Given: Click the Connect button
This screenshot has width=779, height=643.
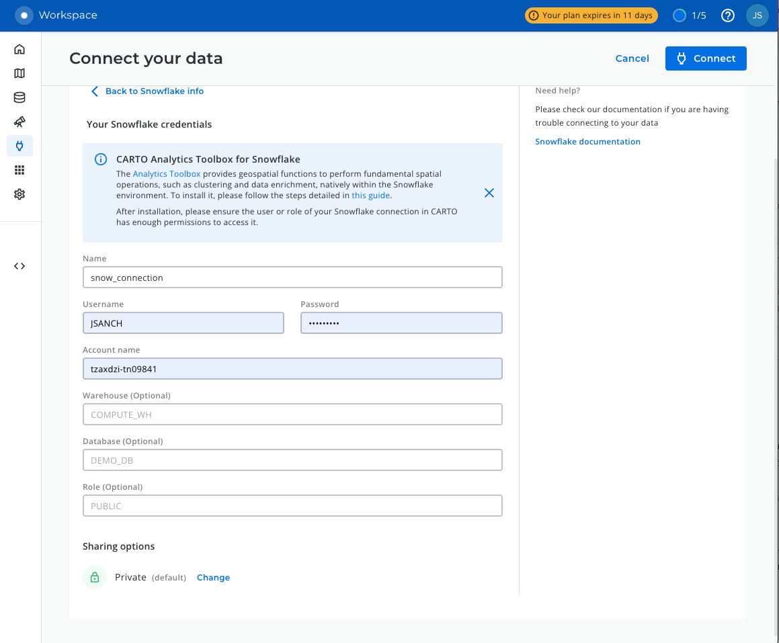Looking at the screenshot, I should (705, 58).
